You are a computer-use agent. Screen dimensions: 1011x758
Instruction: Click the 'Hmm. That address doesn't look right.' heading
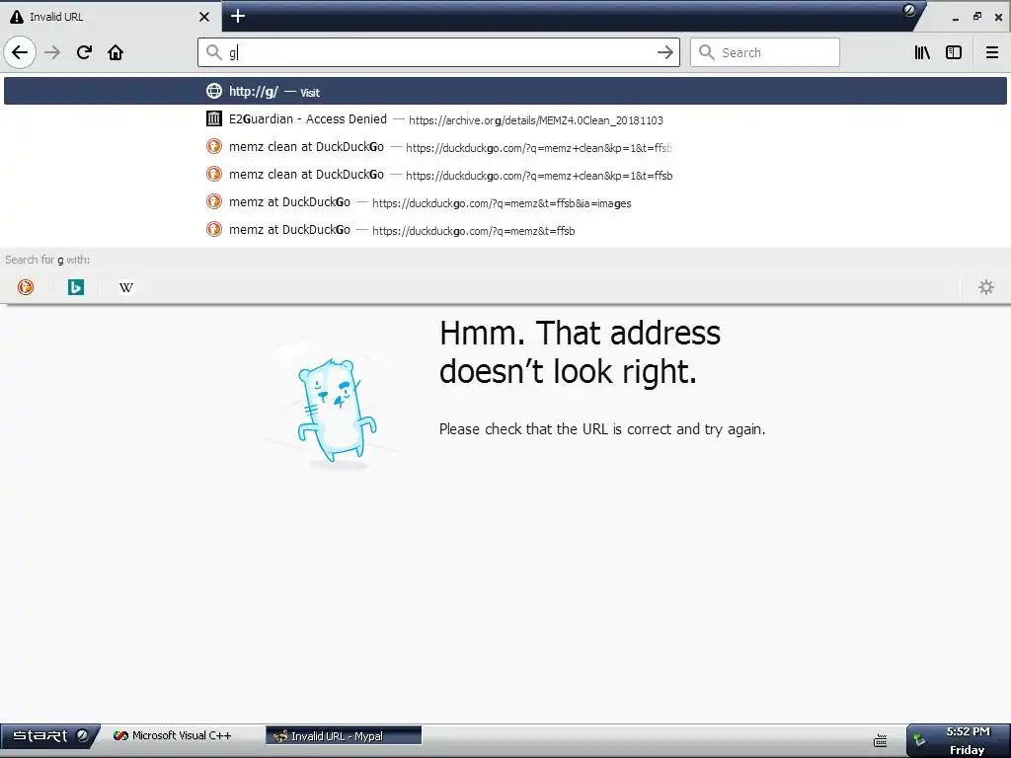[x=580, y=352]
